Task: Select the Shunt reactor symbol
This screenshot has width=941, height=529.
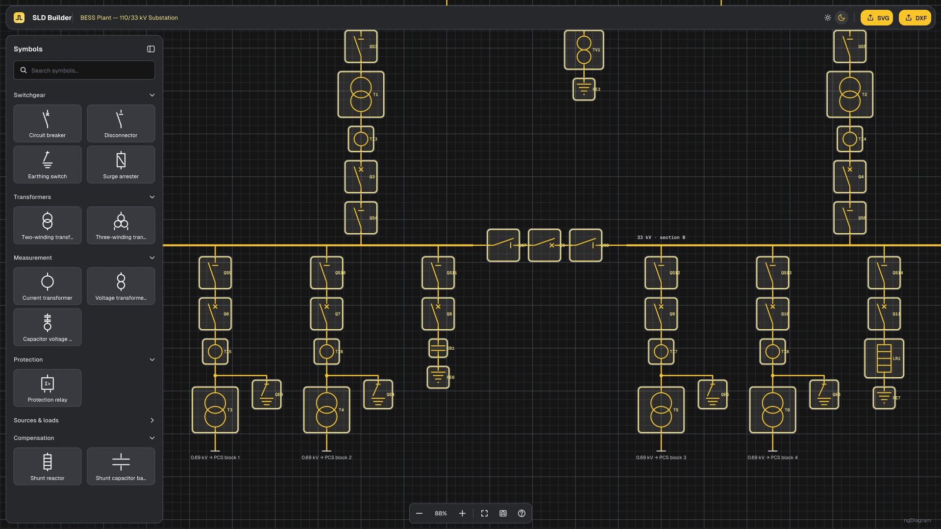Action: (48, 466)
